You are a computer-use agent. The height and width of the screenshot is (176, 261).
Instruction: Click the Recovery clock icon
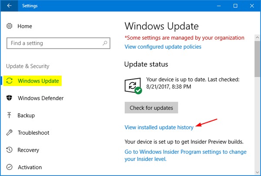point(10,150)
